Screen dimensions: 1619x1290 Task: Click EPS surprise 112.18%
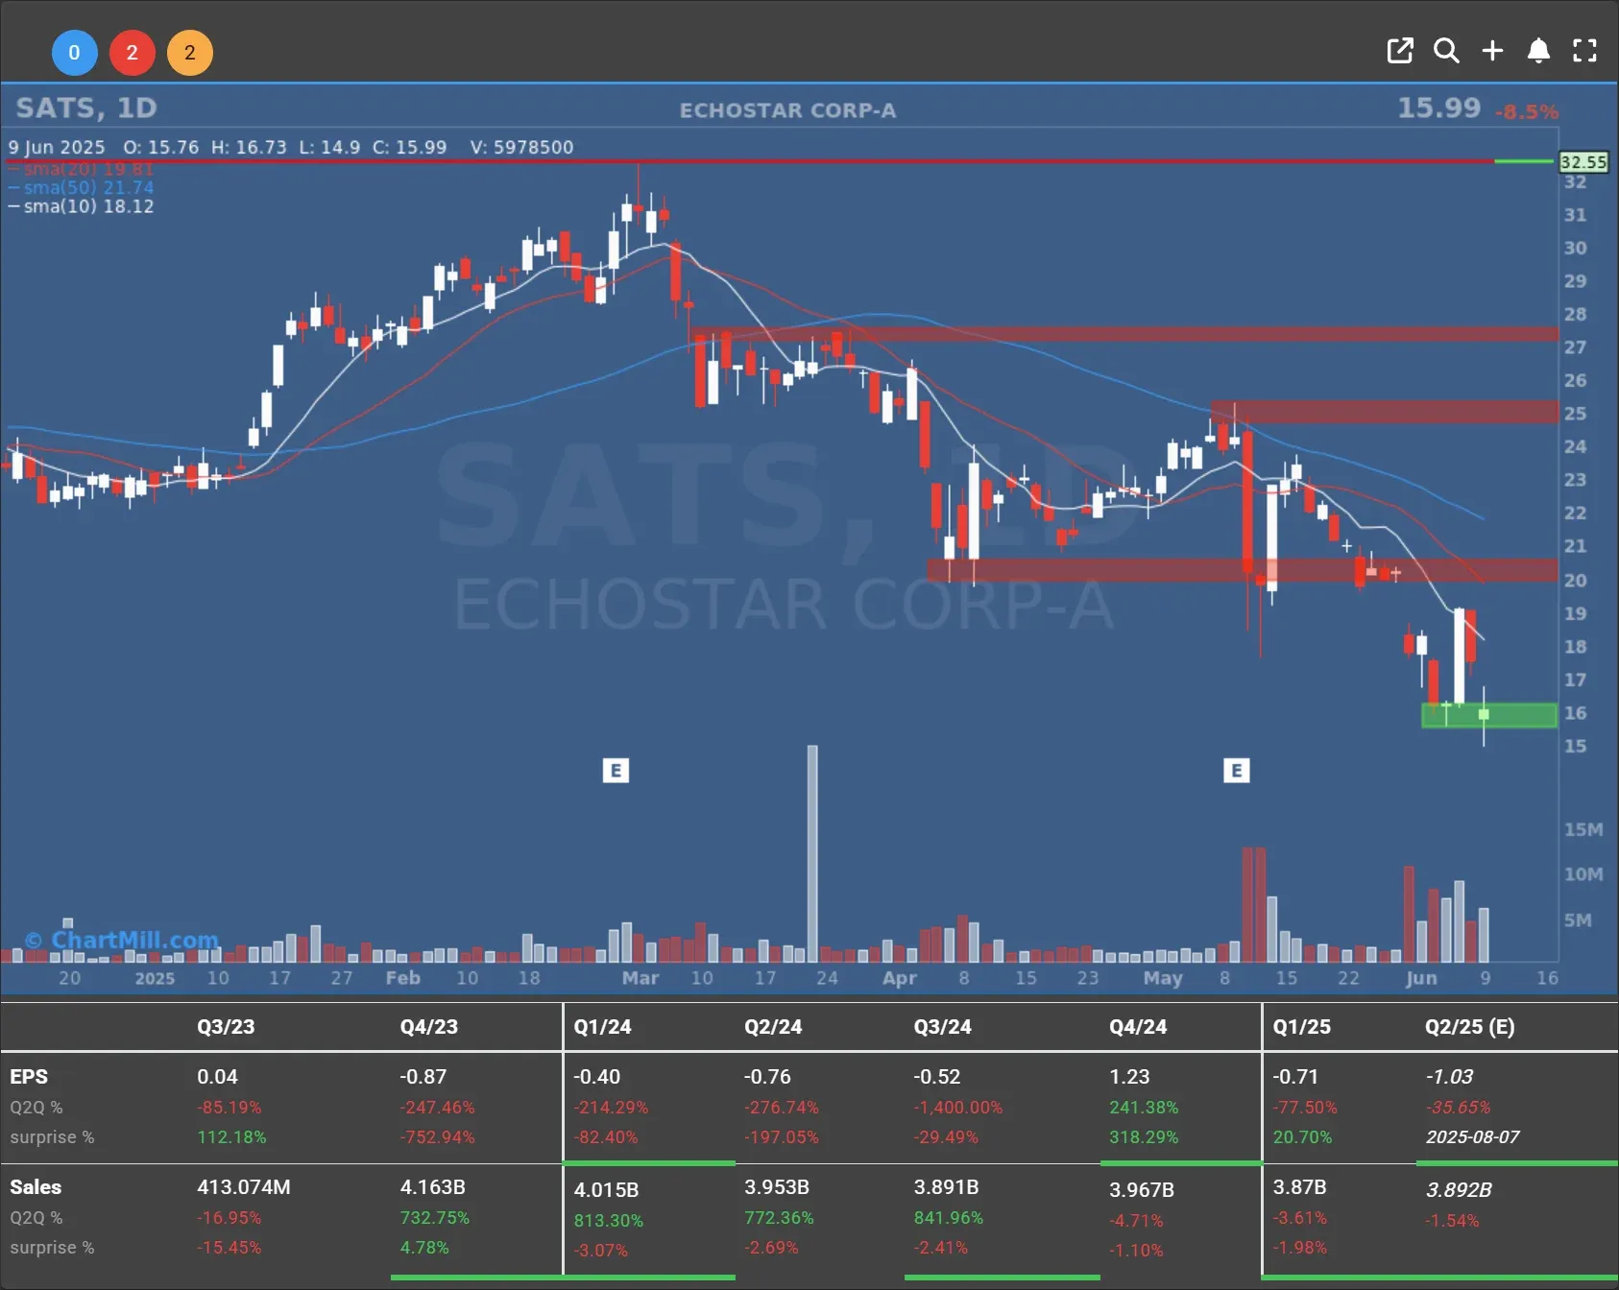231,1137
